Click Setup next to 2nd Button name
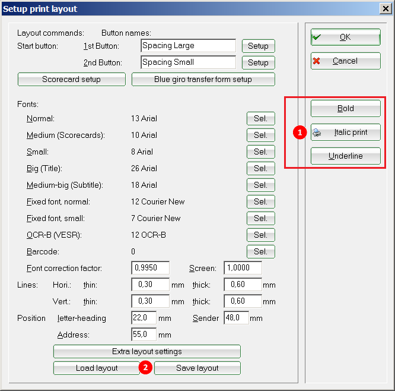This screenshot has width=395, height=391. (x=258, y=62)
